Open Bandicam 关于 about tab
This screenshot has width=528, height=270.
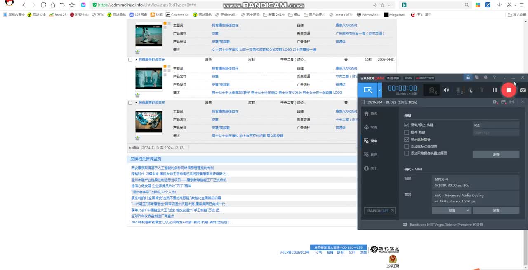point(371,168)
